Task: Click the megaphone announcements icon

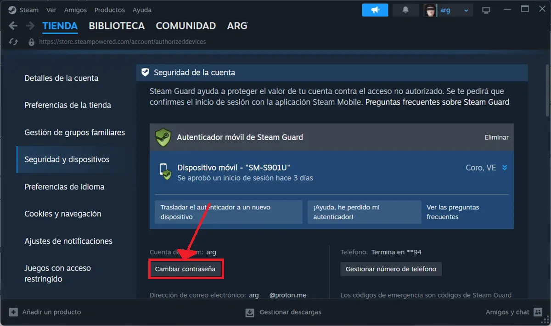Action: pos(375,10)
